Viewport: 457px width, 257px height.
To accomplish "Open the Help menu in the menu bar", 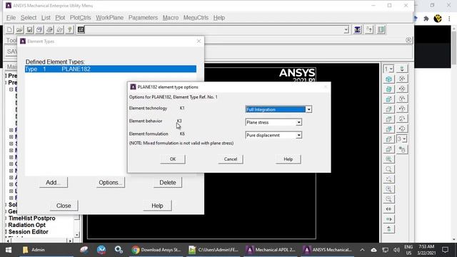I will click(x=219, y=18).
